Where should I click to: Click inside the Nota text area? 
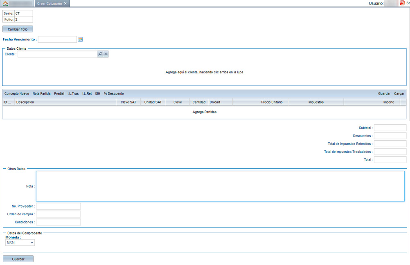pyautogui.click(x=220, y=186)
